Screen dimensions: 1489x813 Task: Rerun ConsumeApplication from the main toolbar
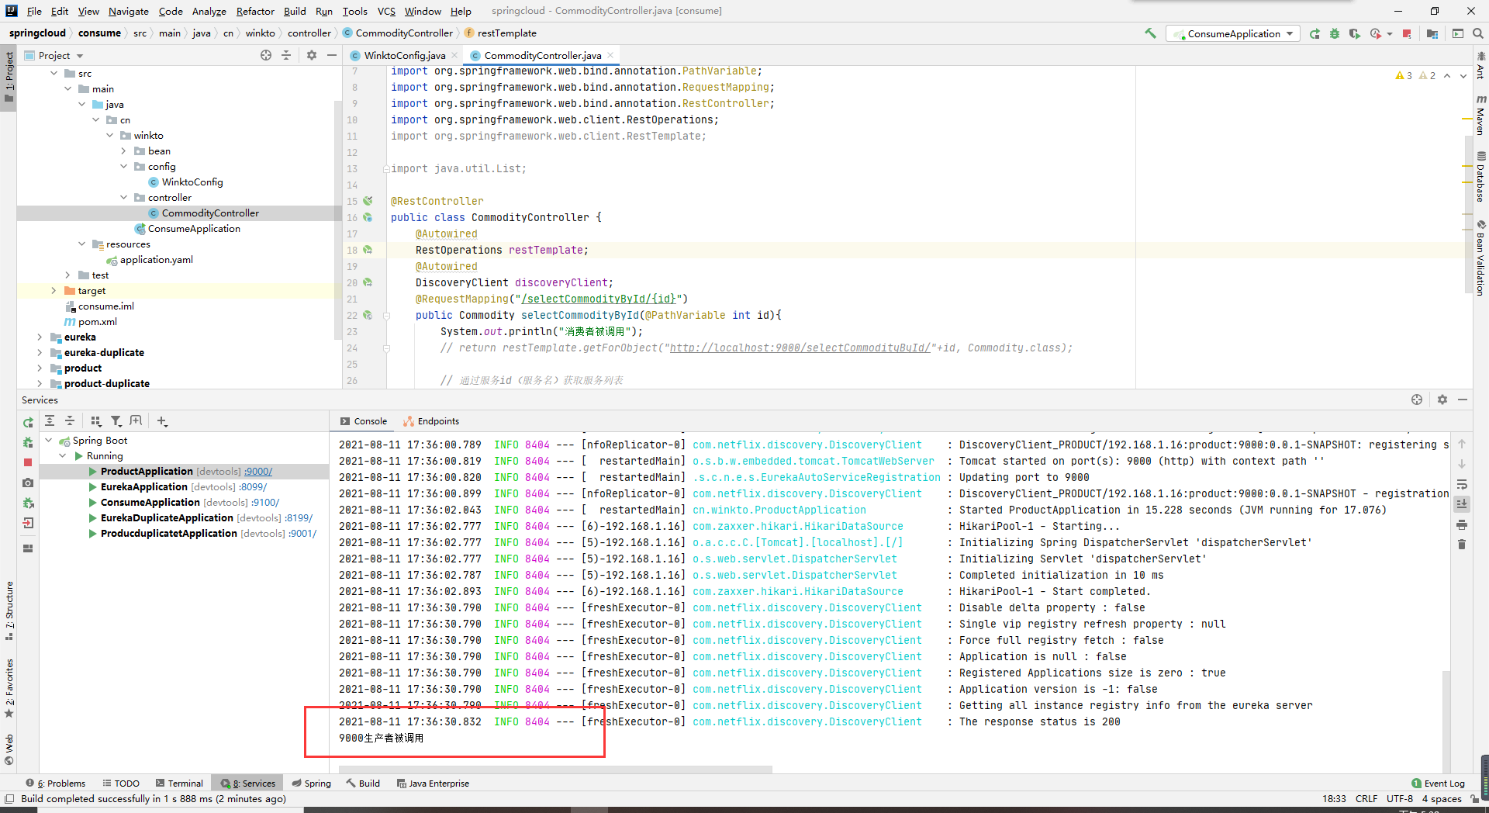1315,33
